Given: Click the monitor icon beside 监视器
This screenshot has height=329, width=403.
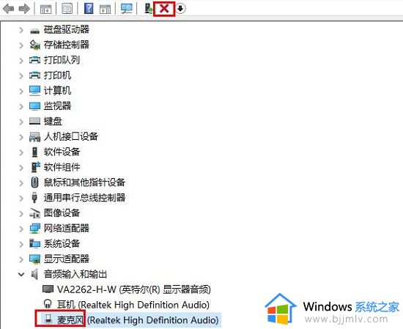Looking at the screenshot, I should point(34,106).
